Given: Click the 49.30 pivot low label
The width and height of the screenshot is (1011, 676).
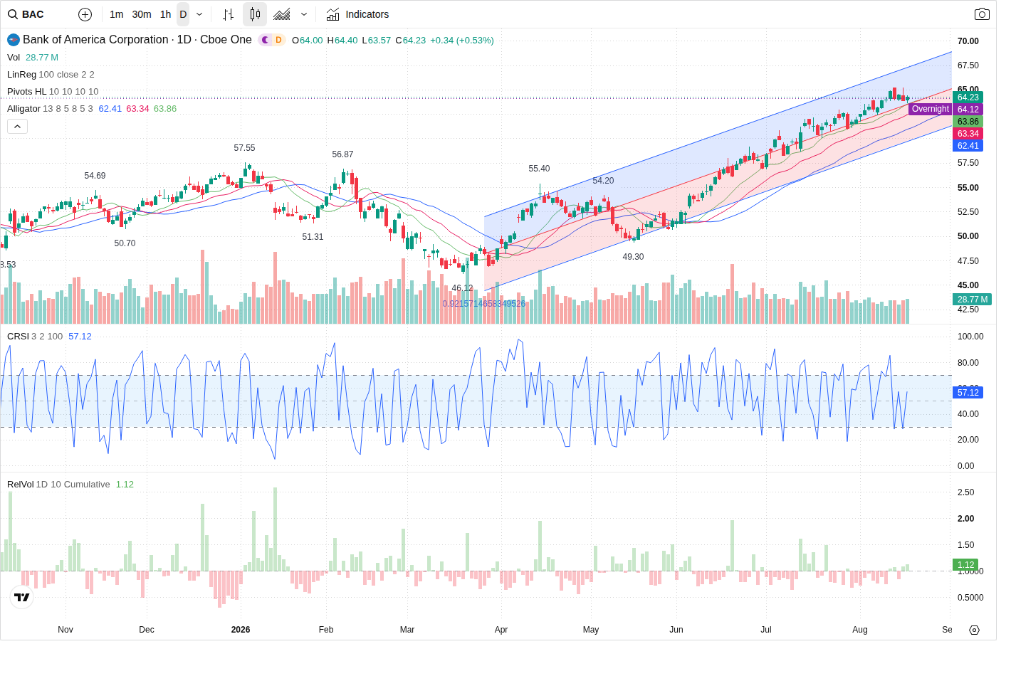Looking at the screenshot, I should pos(633,257).
